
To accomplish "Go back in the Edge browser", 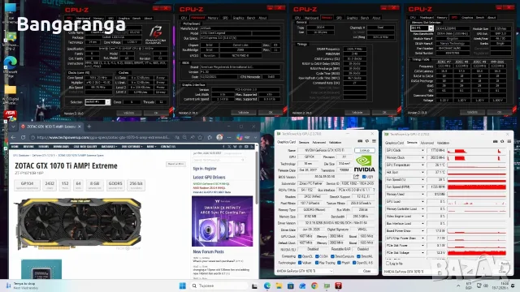I will coord(13,137).
